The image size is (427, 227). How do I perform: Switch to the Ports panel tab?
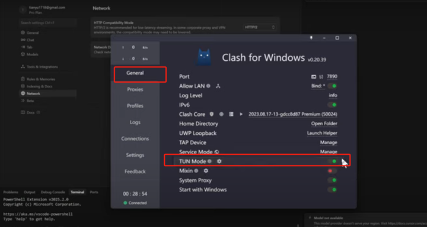(94, 192)
